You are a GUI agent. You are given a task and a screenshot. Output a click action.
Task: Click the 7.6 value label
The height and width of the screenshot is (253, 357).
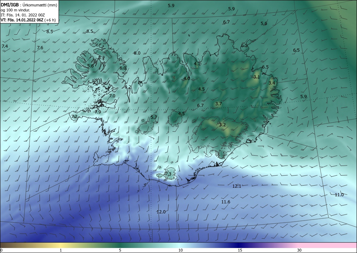point(40,48)
